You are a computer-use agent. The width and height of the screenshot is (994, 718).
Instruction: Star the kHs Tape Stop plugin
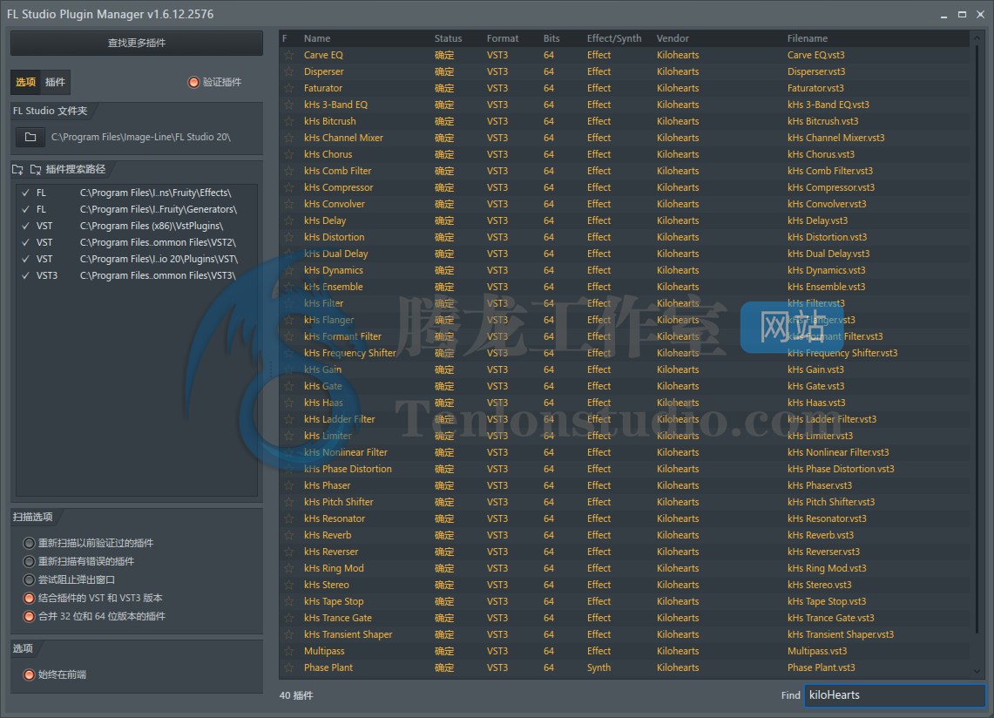(289, 601)
